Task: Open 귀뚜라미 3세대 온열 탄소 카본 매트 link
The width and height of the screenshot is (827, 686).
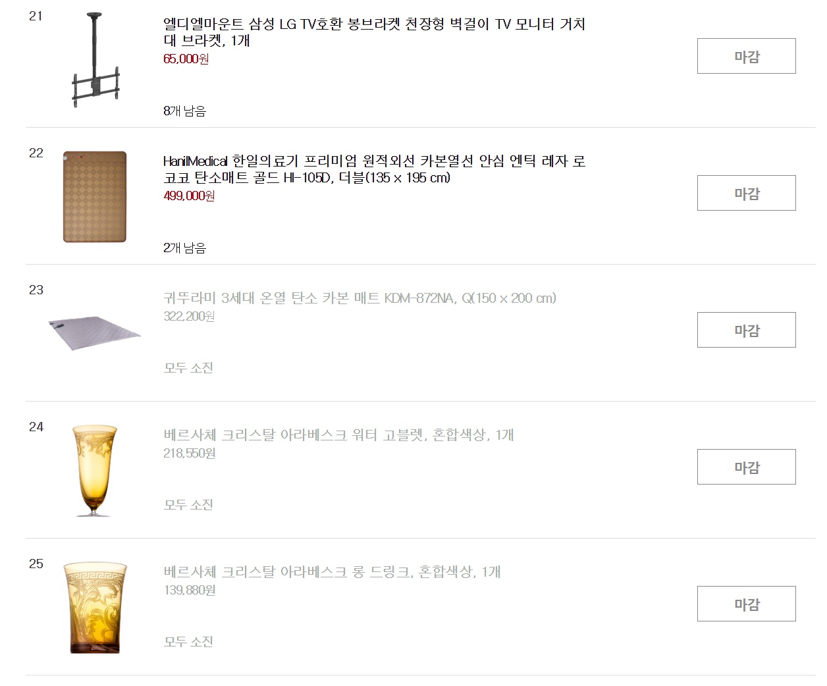Action: pyautogui.click(x=360, y=298)
